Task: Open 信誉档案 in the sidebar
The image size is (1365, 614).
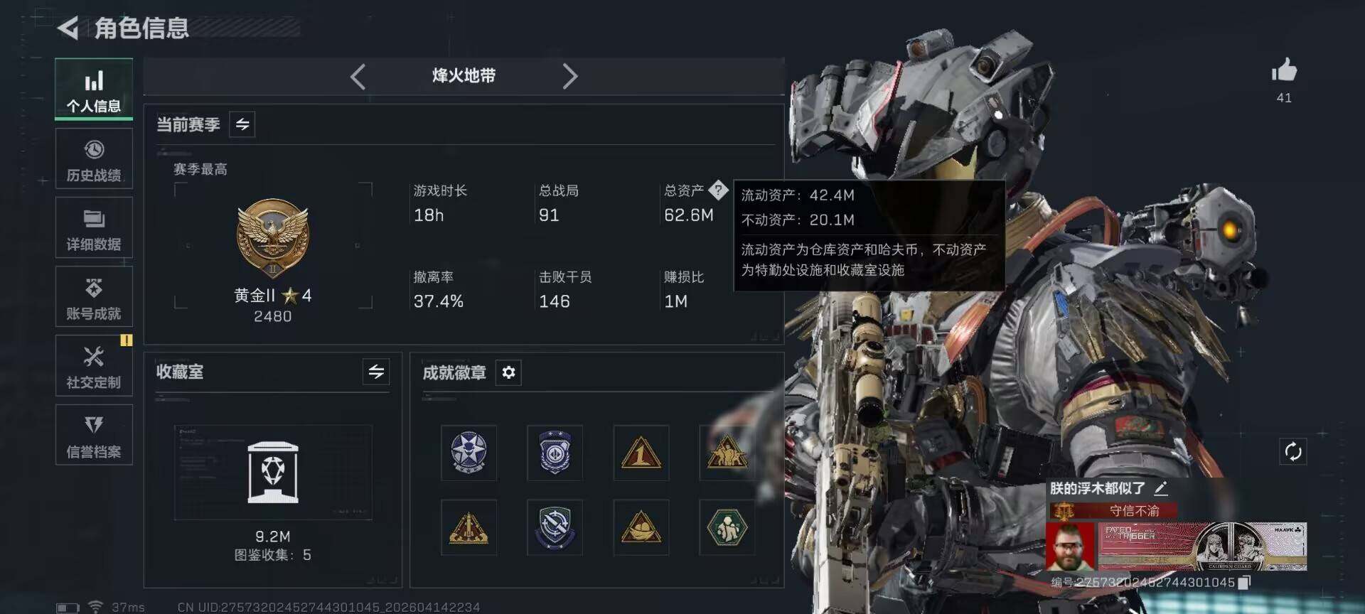Action: [94, 435]
